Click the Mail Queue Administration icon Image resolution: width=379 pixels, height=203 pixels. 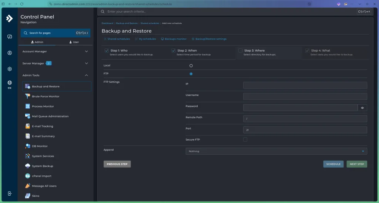coord(27,116)
